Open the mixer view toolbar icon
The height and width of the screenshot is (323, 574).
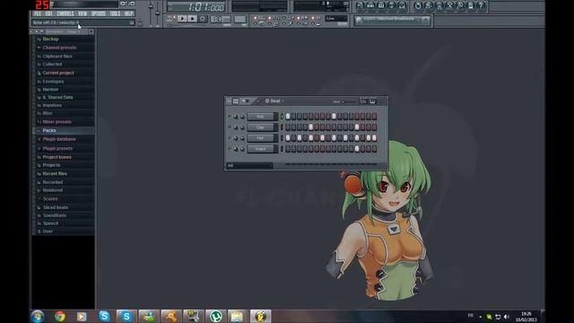[x=402, y=5]
